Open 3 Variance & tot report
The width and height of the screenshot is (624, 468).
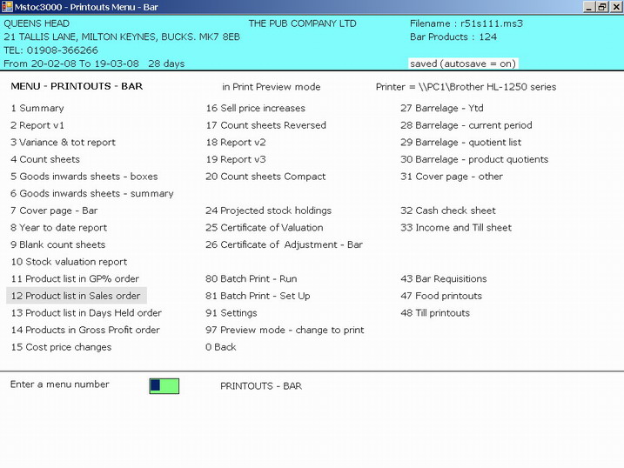(x=63, y=143)
